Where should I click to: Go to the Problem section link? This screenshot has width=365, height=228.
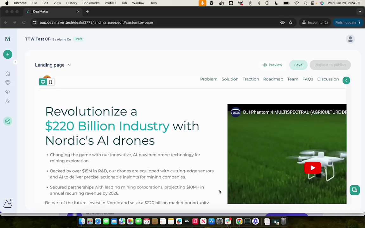tap(208, 79)
